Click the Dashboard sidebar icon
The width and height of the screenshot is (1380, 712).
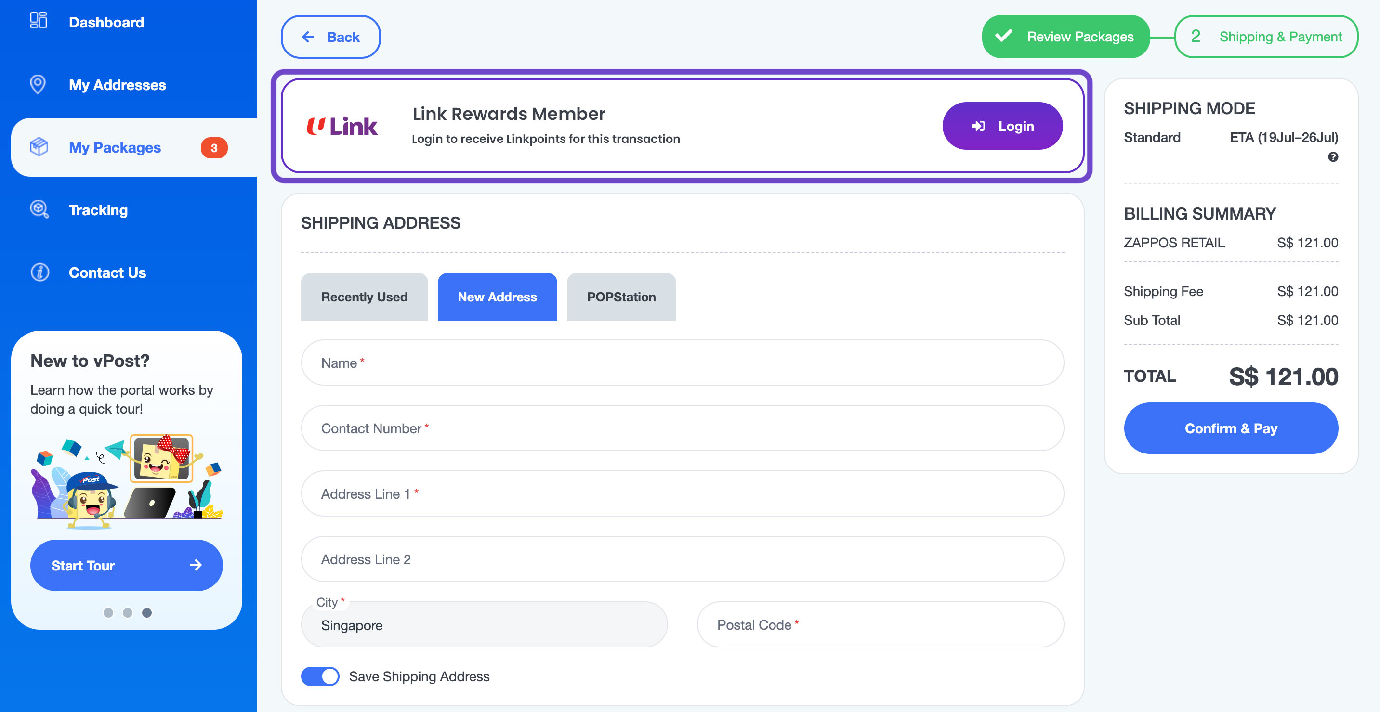[38, 21]
